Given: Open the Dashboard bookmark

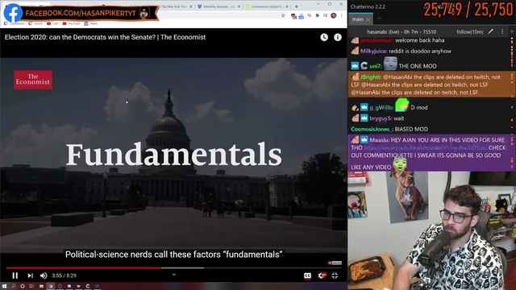Looking at the screenshot, I should [x=15, y=23].
